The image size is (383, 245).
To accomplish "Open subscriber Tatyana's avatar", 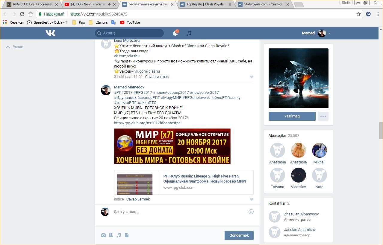I will pos(278,175).
